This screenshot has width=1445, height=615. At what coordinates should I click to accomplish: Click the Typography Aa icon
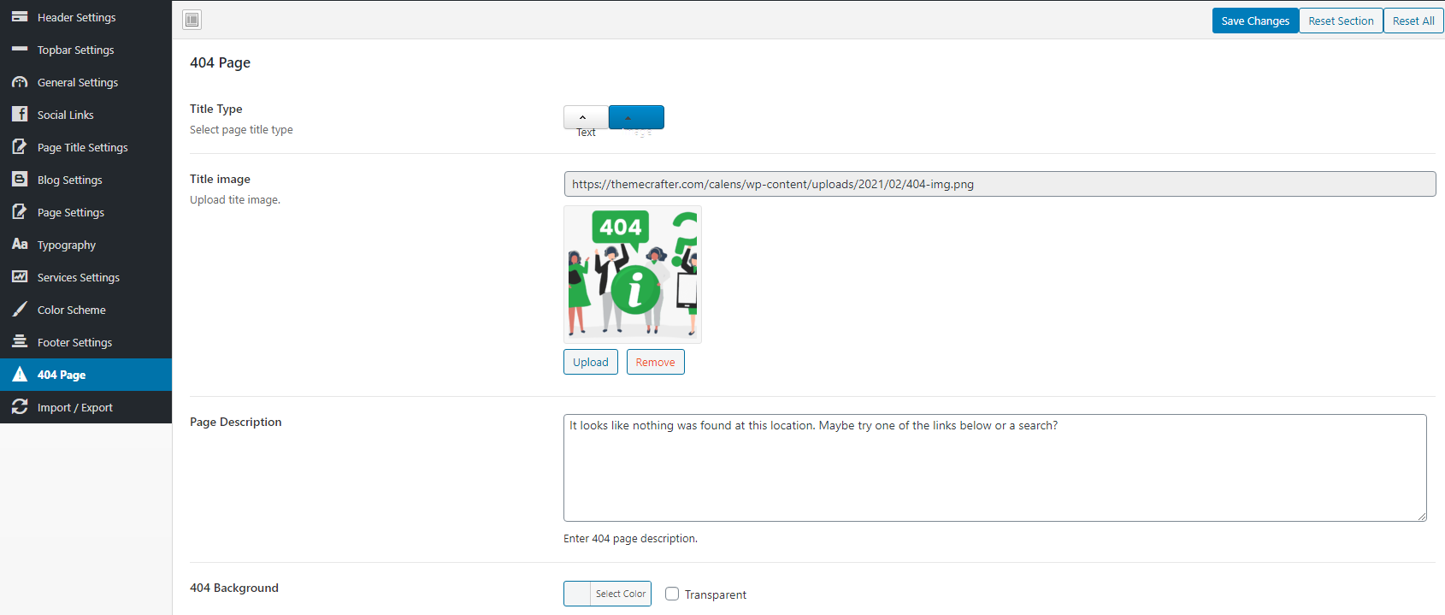click(x=20, y=245)
